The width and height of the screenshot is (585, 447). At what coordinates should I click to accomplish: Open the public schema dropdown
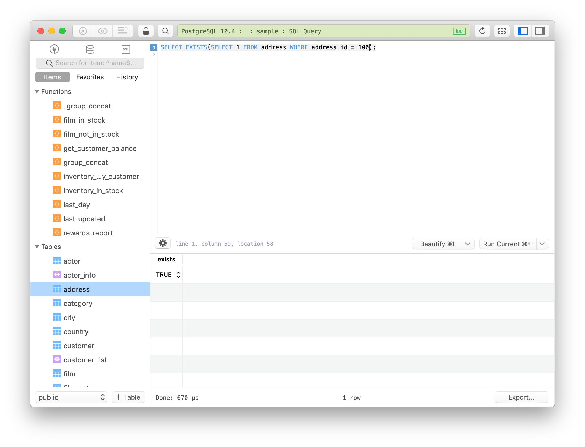[x=71, y=397]
